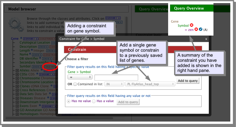Click SHOW button next to Length Integer

(51, 51)
